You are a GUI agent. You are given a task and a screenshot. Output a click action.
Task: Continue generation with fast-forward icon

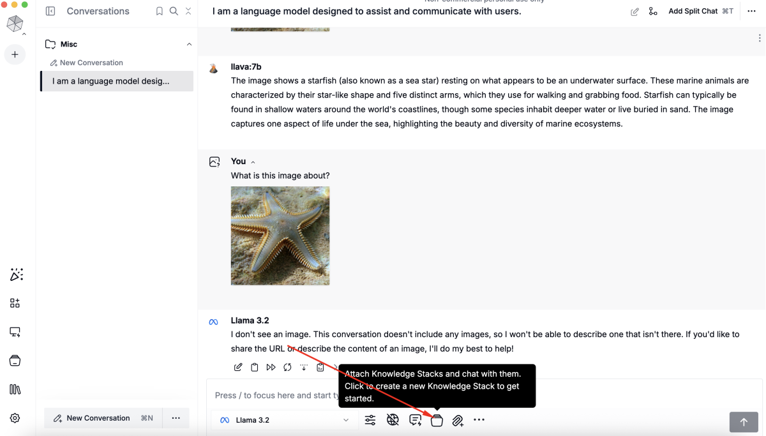click(x=271, y=367)
